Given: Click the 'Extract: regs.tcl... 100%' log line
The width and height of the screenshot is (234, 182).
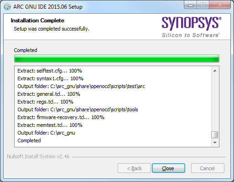Looking at the screenshot, I should 45,102.
